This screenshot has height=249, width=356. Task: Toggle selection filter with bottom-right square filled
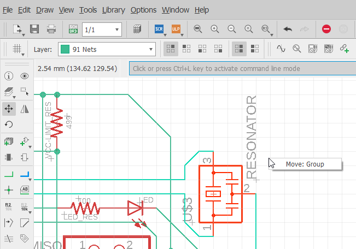tap(218, 49)
